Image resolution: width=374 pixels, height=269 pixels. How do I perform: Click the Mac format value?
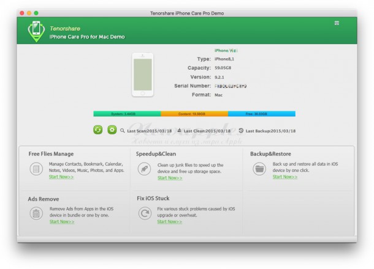pyautogui.click(x=218, y=95)
